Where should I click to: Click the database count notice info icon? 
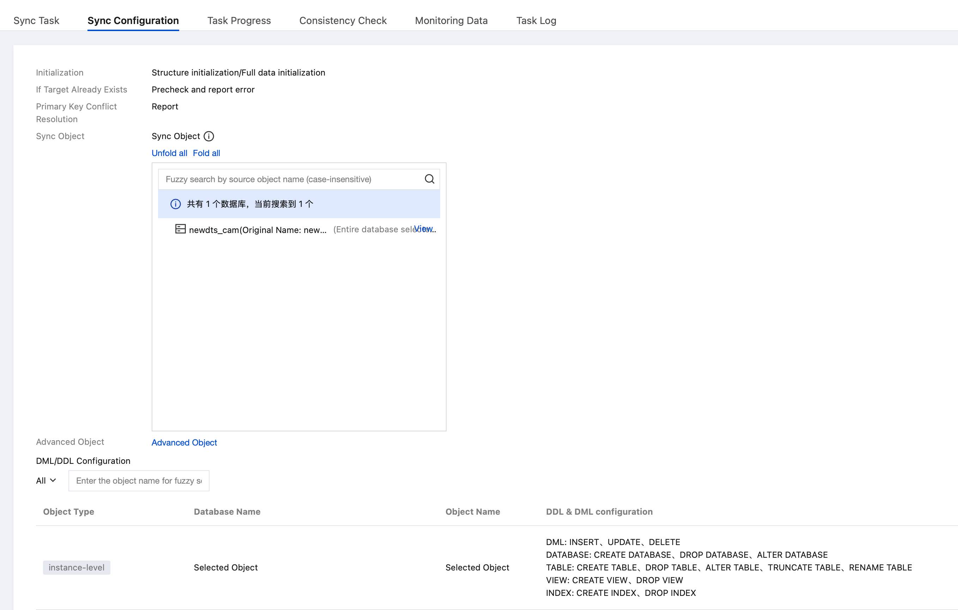(x=175, y=204)
